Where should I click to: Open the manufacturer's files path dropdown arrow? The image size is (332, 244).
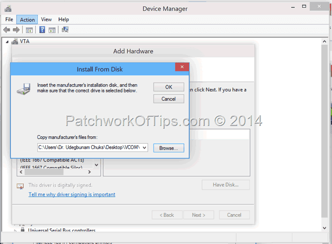click(x=144, y=148)
